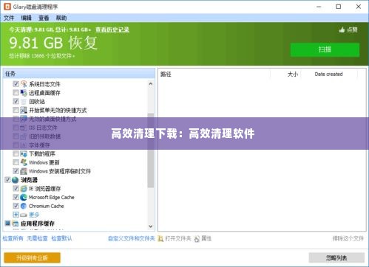The height and width of the screenshot is (267, 369).
Task: Select the 下载的程序 item icon
Action: click(x=24, y=154)
